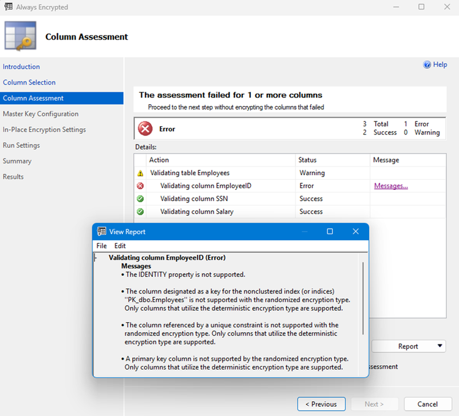Select the Column Assessment step
Image resolution: width=459 pixels, height=416 pixels.
(62, 98)
